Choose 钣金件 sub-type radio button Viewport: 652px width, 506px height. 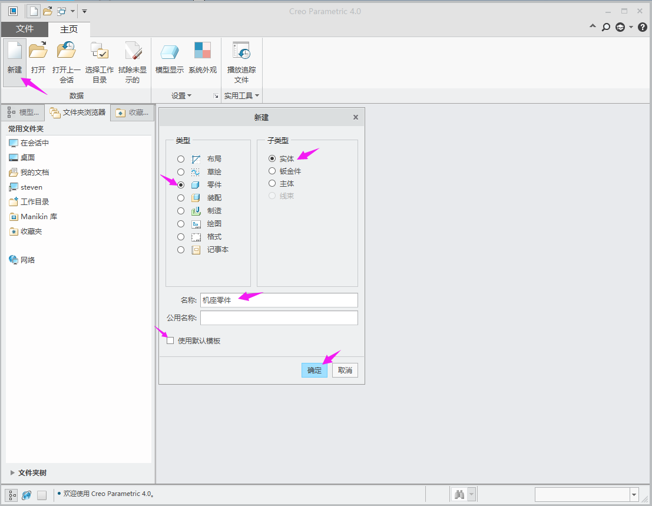point(272,171)
